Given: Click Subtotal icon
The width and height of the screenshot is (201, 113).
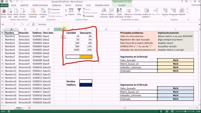Looking at the screenshot, I should click(x=182, y=12).
